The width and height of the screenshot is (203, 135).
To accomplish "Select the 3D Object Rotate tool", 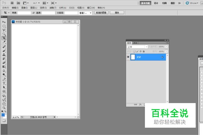I will (x=4, y=96).
